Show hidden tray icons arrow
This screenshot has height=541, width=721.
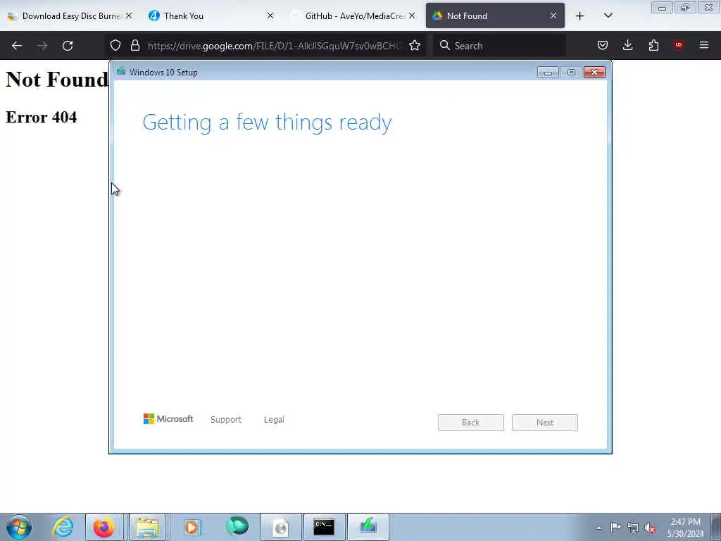click(x=598, y=528)
